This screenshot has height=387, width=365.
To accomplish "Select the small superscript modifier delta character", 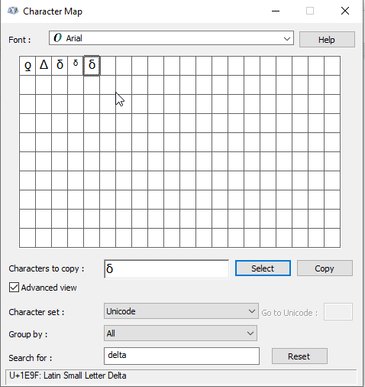I will pyautogui.click(x=76, y=66).
